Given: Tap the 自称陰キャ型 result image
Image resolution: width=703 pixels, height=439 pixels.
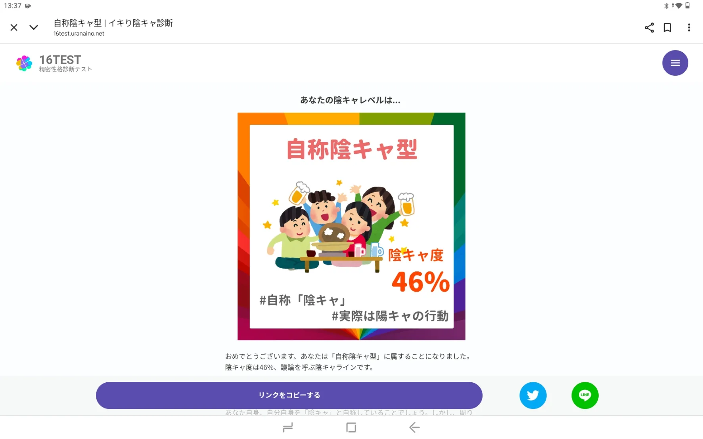Looking at the screenshot, I should (x=351, y=226).
